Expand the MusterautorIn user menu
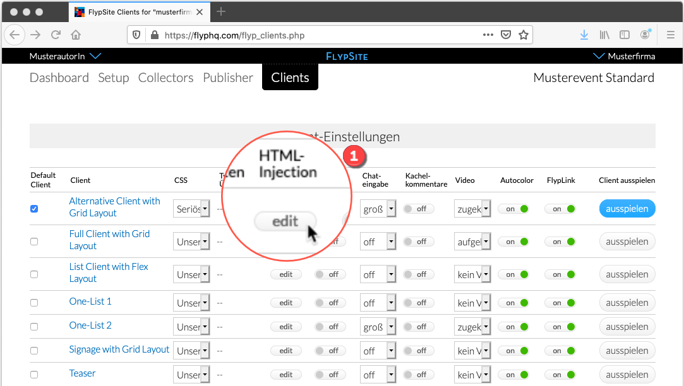The image size is (684, 386). pos(66,56)
